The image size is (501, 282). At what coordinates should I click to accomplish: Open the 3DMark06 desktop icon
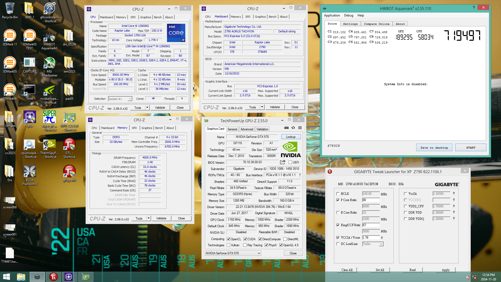coord(10,92)
